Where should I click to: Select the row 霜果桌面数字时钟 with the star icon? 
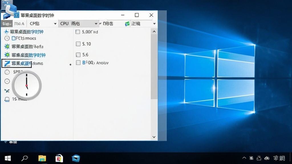[x=24, y=32]
